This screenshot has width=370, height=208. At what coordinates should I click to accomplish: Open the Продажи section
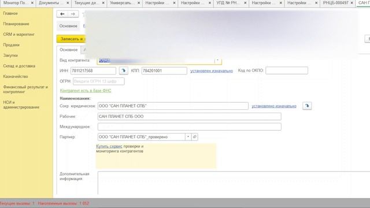[12, 45]
